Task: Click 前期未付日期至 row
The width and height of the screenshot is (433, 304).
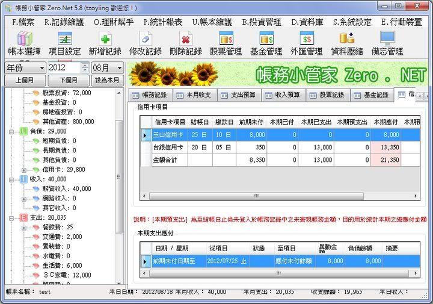Action: coord(280,261)
